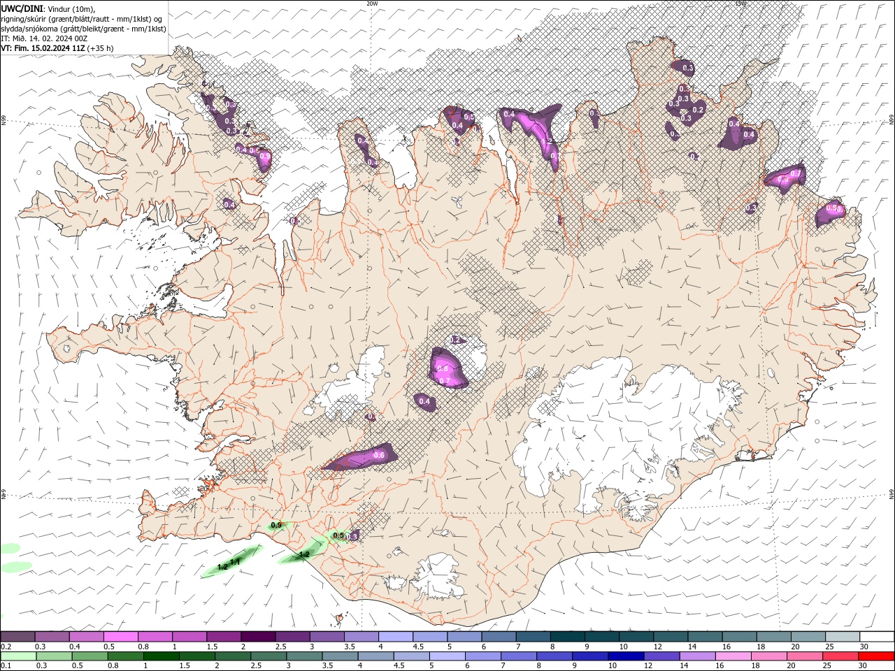895x671 pixels.
Task: Click the 15W longitude label at the top
Action: point(740,3)
